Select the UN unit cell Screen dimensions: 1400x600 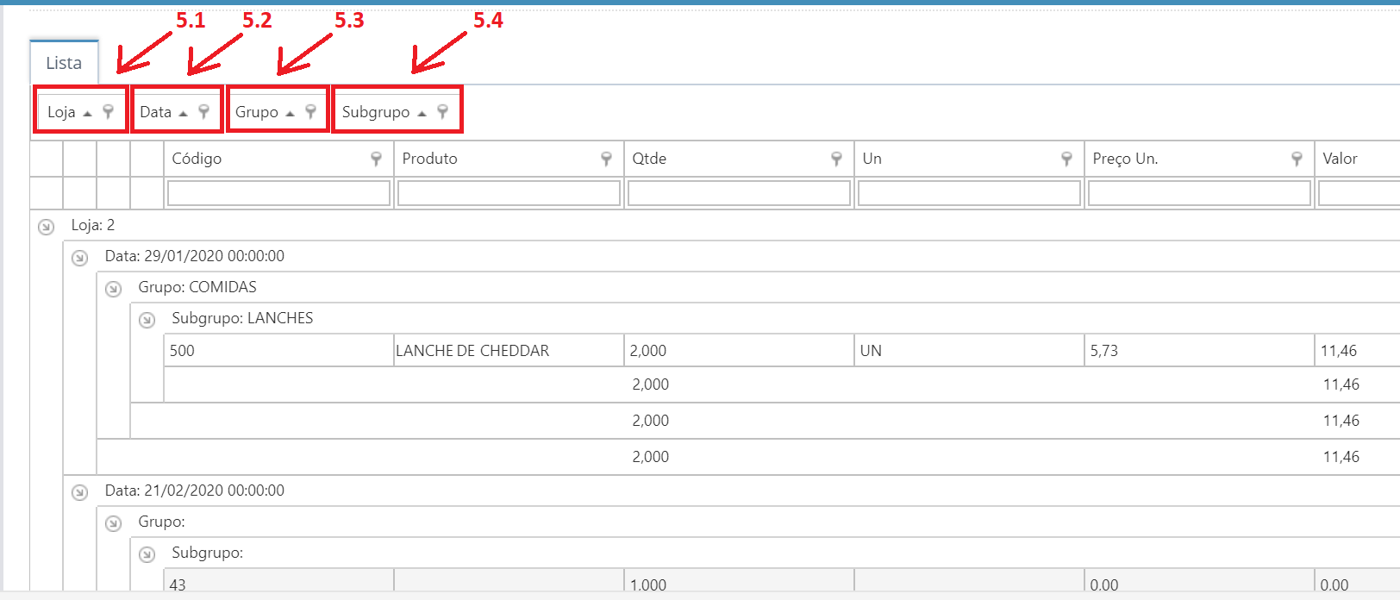click(x=969, y=351)
